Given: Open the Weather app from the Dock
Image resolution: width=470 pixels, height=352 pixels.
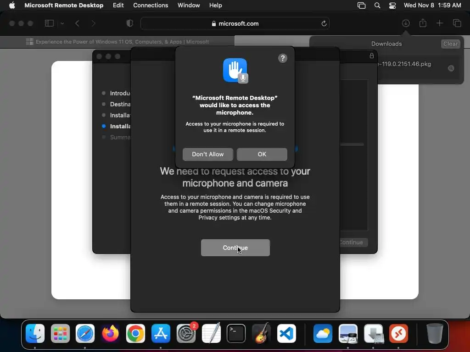Looking at the screenshot, I should tap(323, 333).
